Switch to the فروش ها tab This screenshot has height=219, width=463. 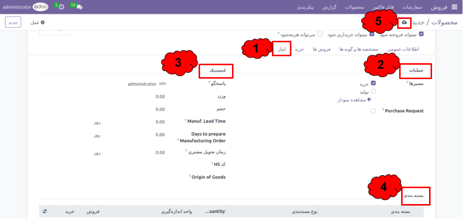tap(322, 49)
